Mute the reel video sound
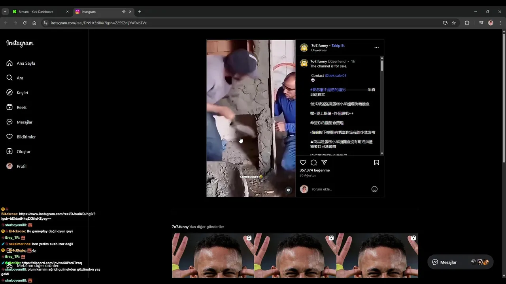 pos(289,190)
